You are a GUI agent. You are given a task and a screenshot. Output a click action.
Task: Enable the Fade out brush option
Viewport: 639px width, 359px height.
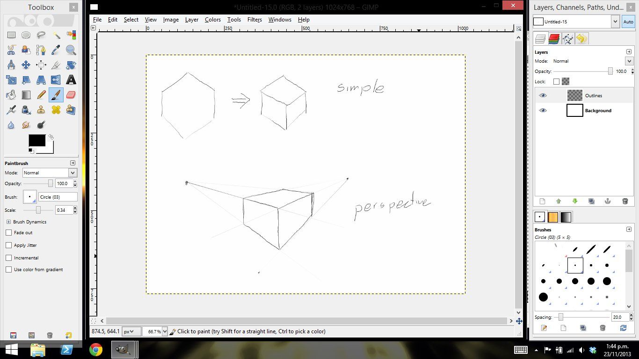click(x=8, y=232)
